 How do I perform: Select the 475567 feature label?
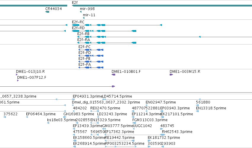coord(80,132)
